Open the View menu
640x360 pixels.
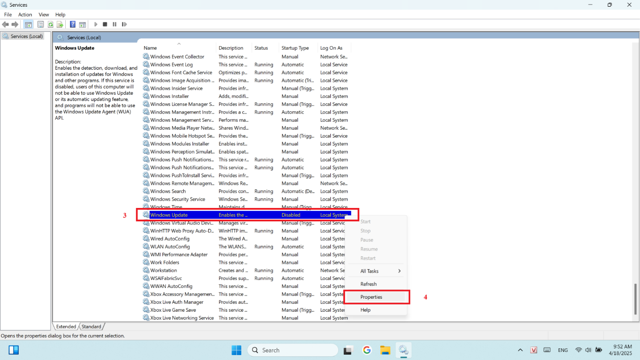point(44,15)
